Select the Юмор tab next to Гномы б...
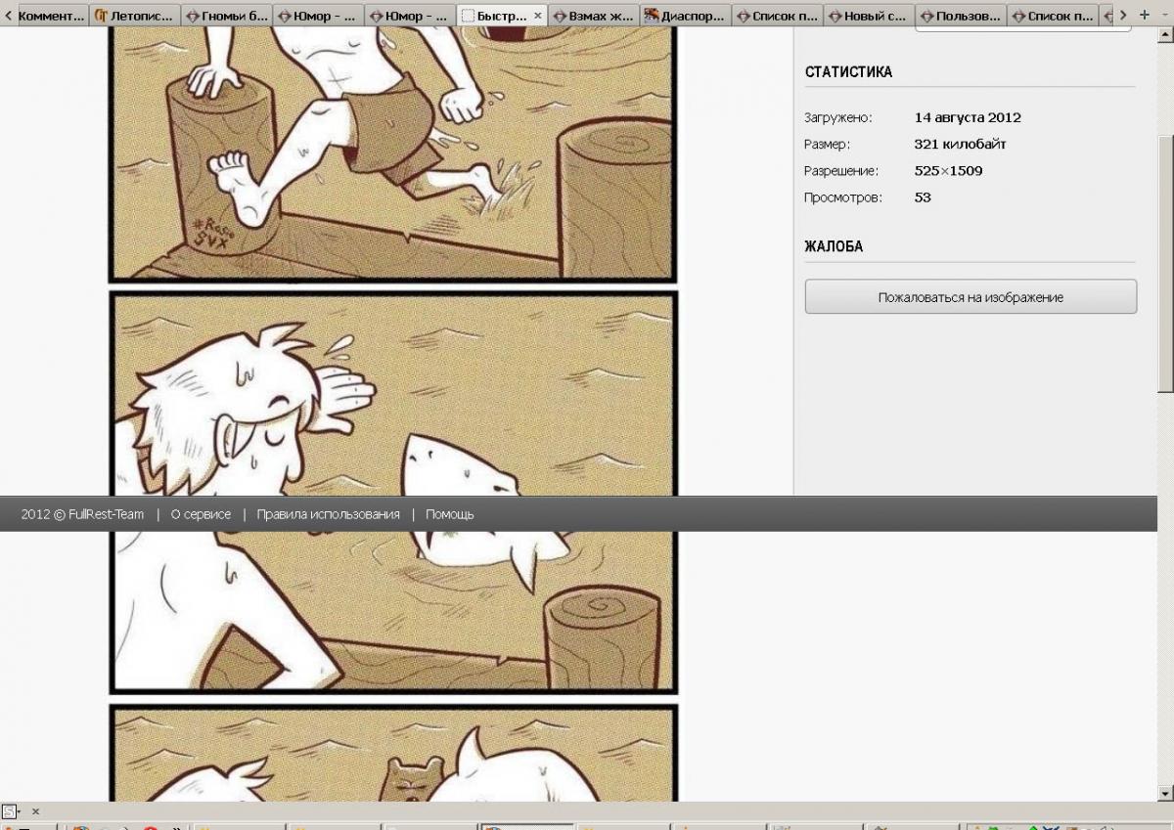 click(x=319, y=16)
